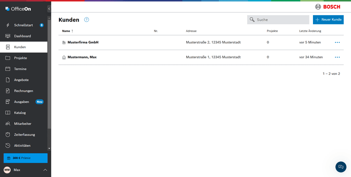Click the Katalog book icon
This screenshot has width=351, height=177.
[8, 113]
